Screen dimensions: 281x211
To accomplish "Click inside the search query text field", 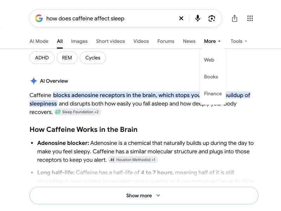I will pos(111,19).
